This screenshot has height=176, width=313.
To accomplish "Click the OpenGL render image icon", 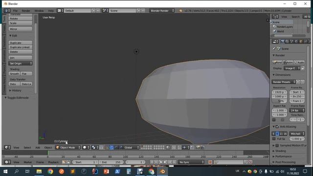I will click(x=198, y=148).
